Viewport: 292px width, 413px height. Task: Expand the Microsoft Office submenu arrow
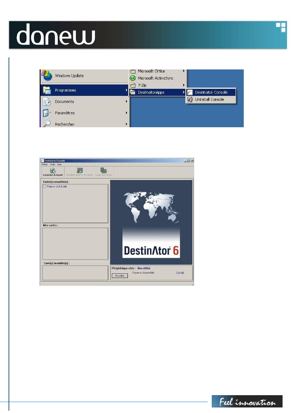click(184, 71)
